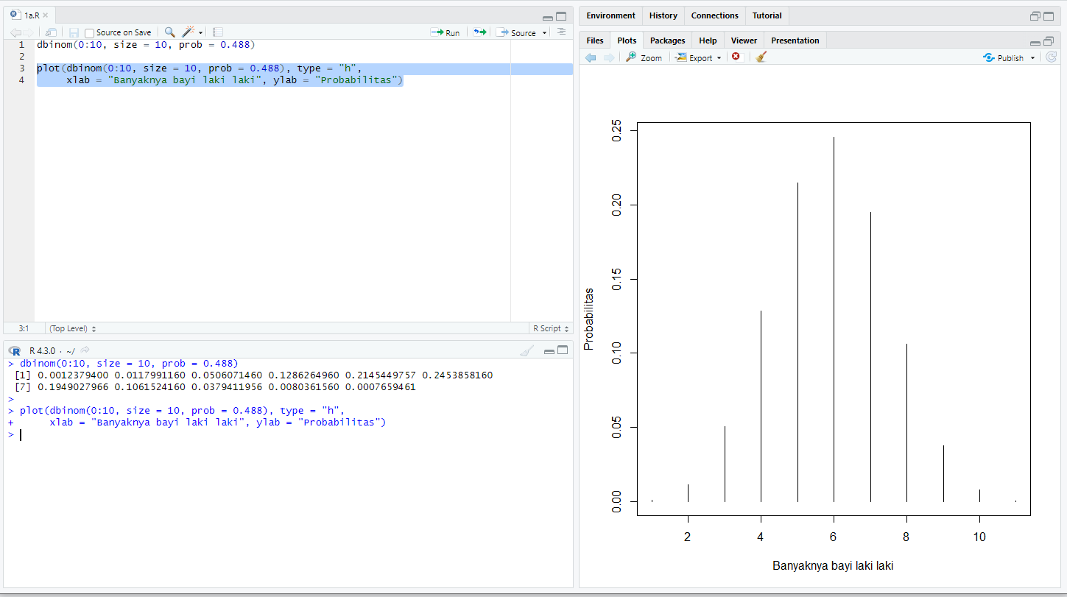Refresh the current plot
1067x597 pixels.
[x=1052, y=57]
